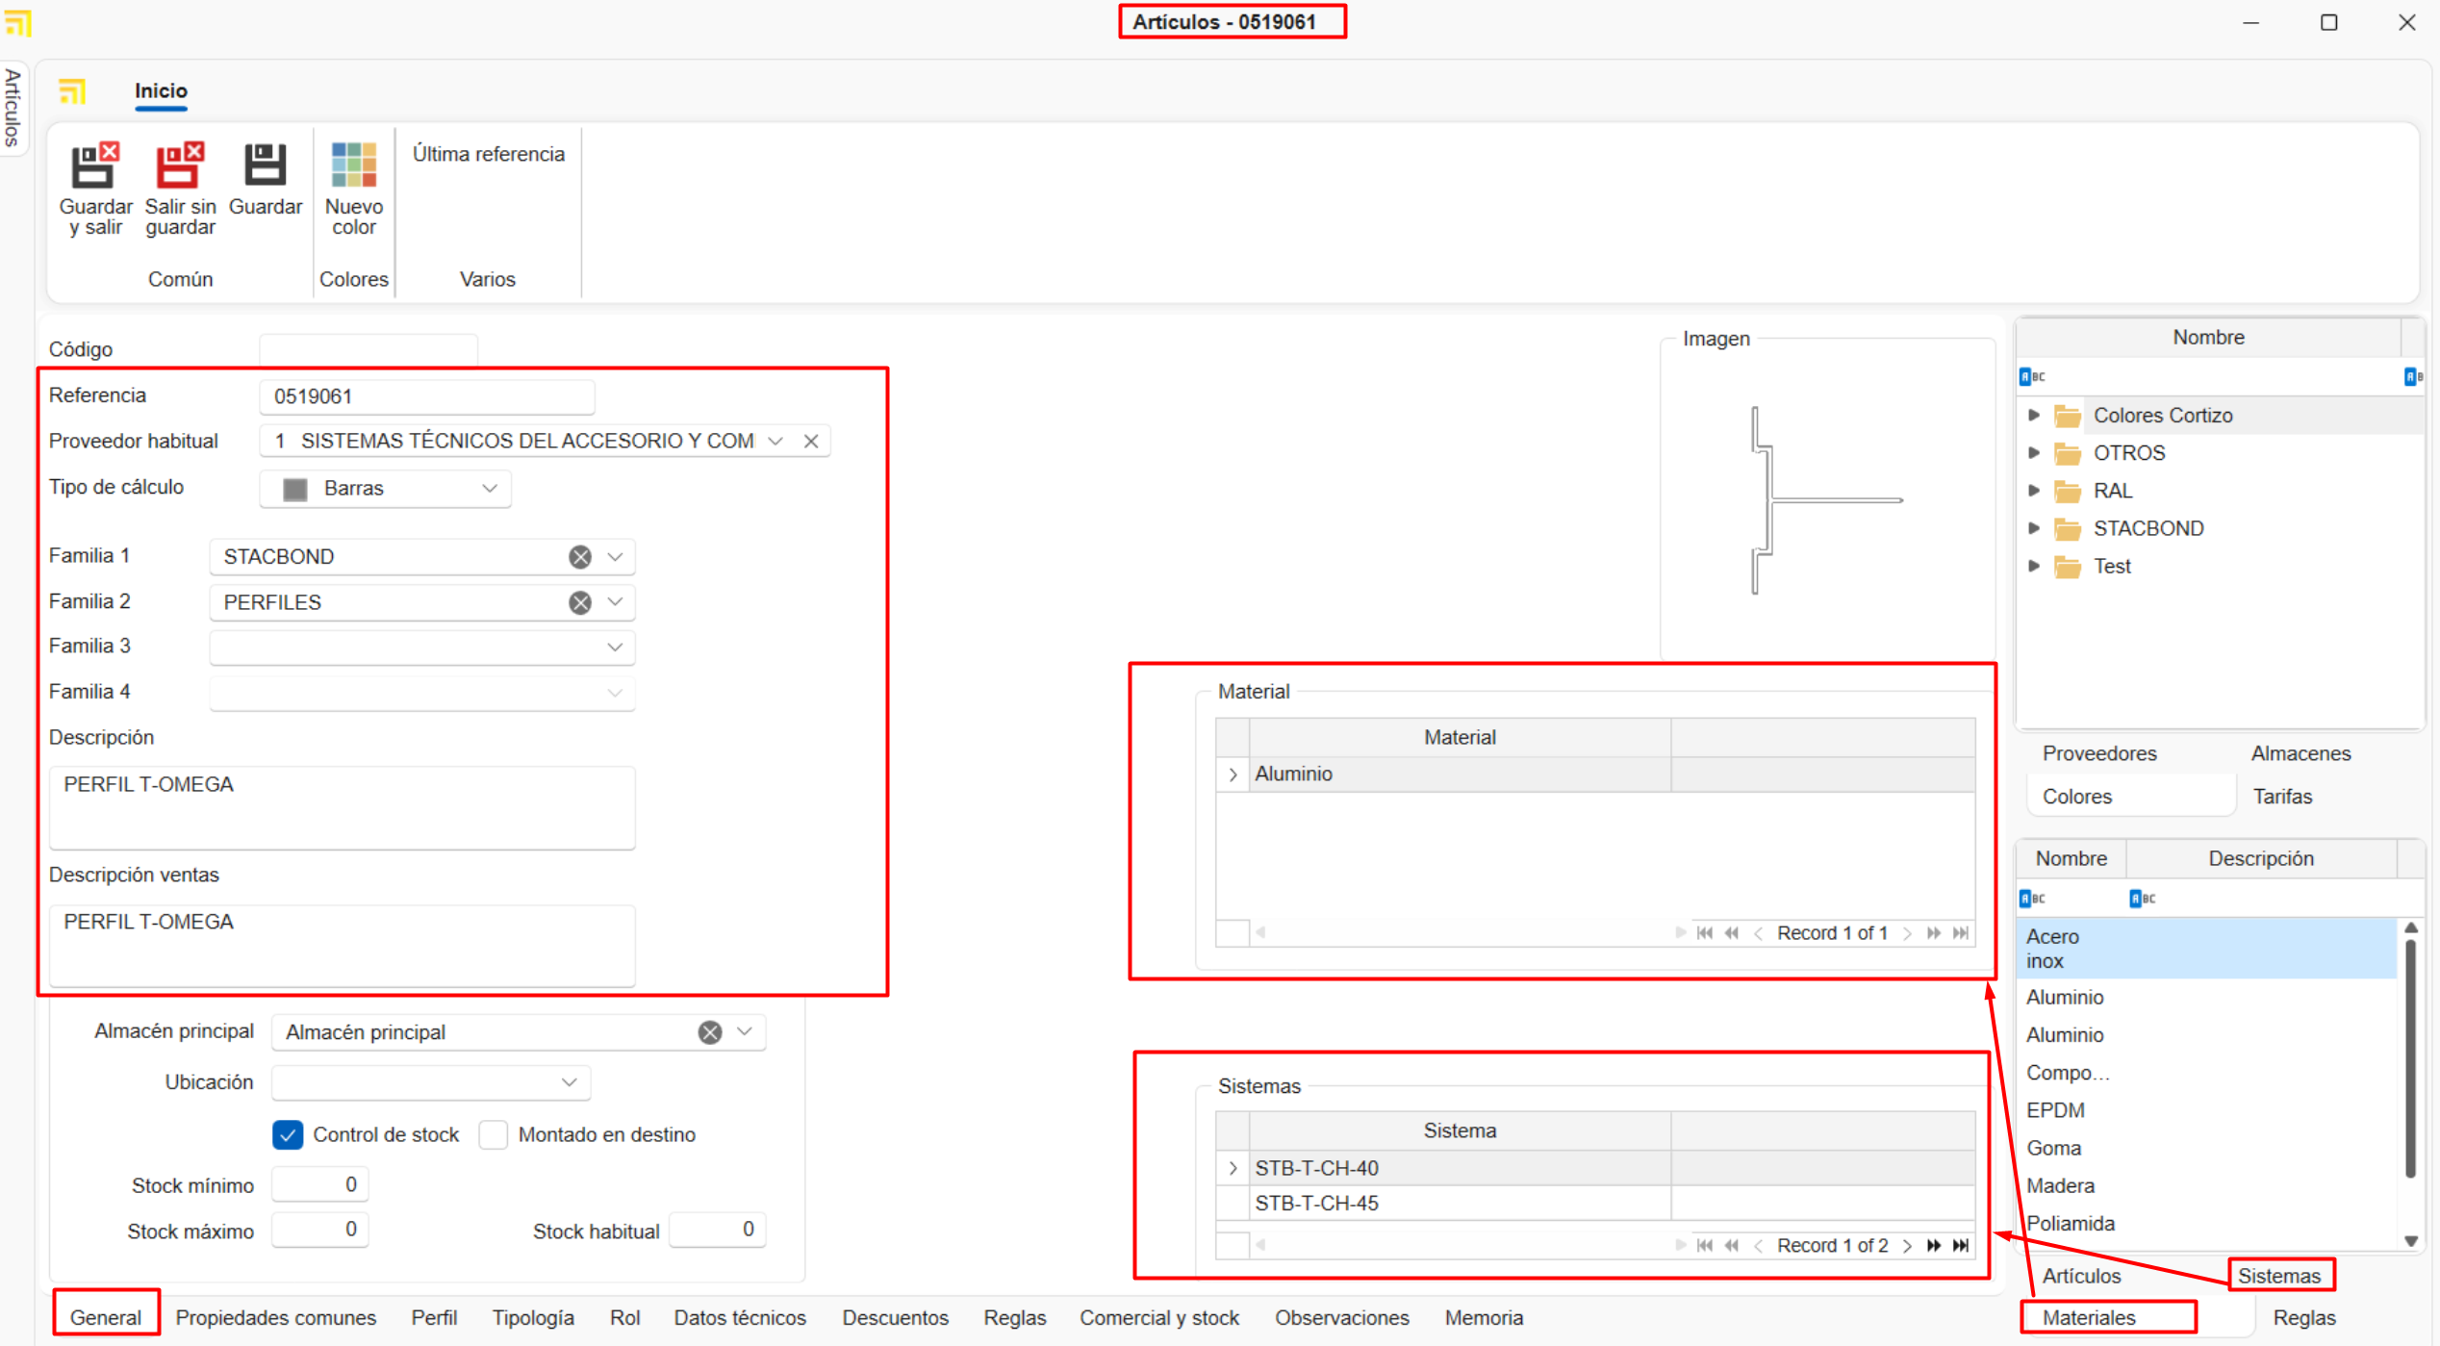Viewport: 2440px width, 1346px height.
Task: Open the Tarifas side tab
Action: pyautogui.click(x=2281, y=797)
